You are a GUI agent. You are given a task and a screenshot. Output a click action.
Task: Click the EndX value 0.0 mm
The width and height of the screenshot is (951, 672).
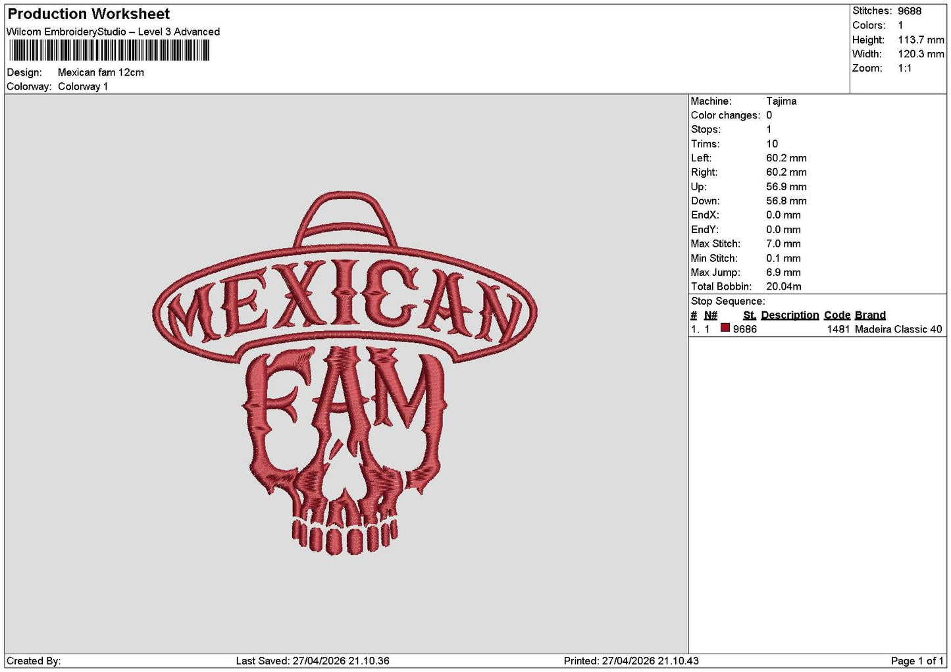(783, 215)
